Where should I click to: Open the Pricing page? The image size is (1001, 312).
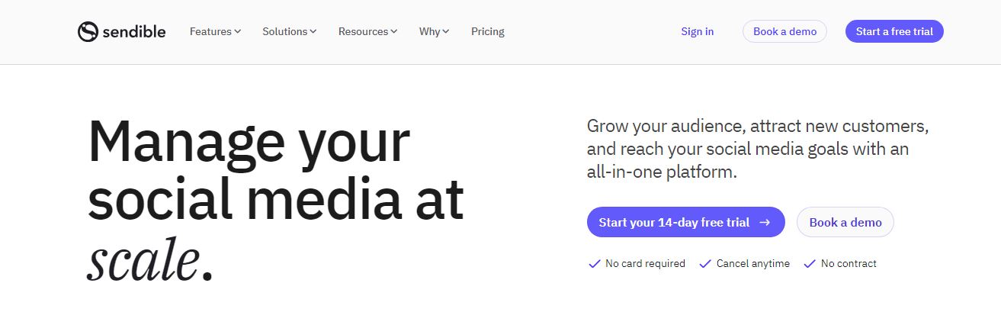coord(488,31)
